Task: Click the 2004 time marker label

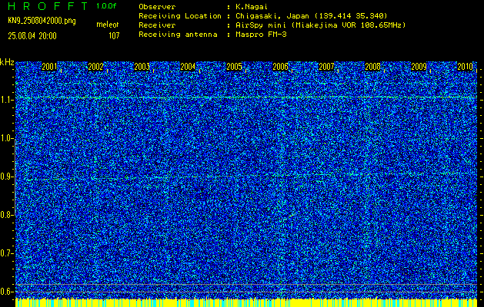Action: 188,67
